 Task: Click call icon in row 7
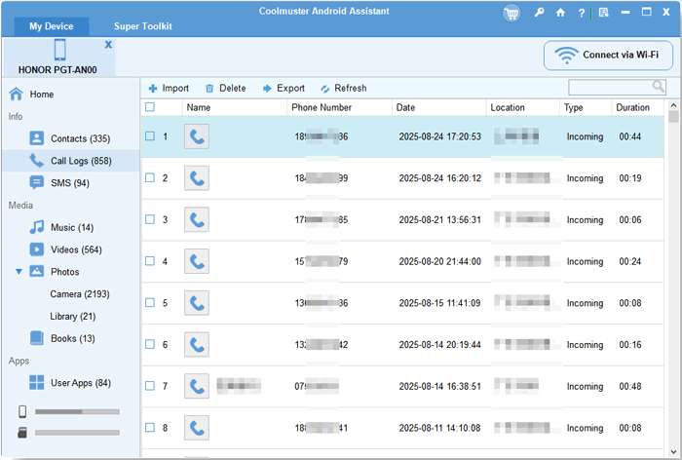pyautogui.click(x=197, y=386)
